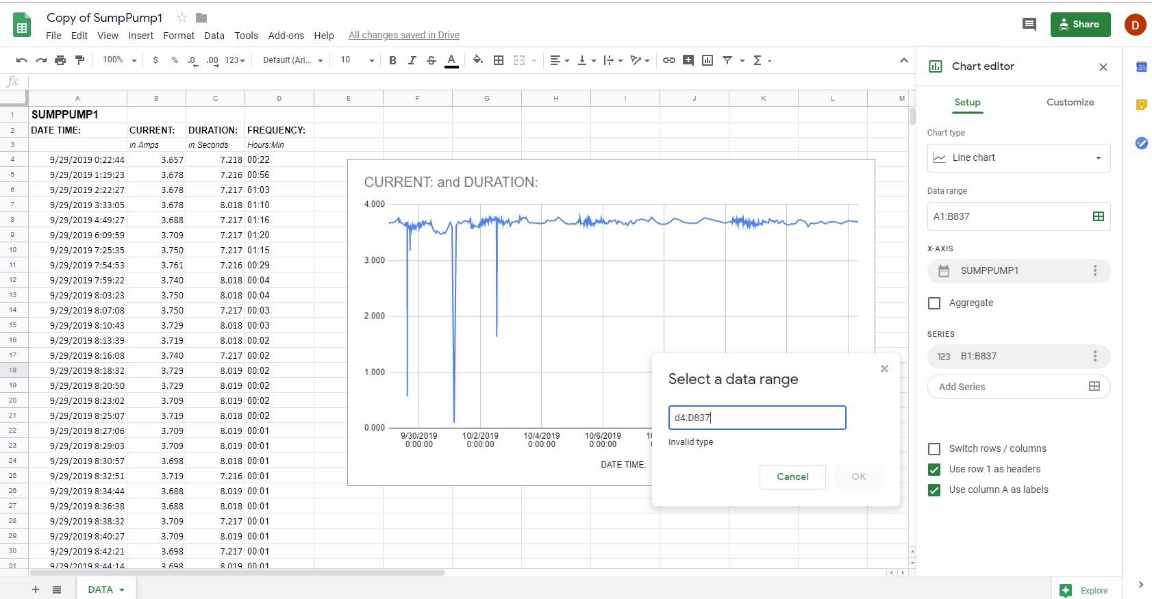Open Keep in the side panel
The width and height of the screenshot is (1152, 599).
[x=1142, y=105]
